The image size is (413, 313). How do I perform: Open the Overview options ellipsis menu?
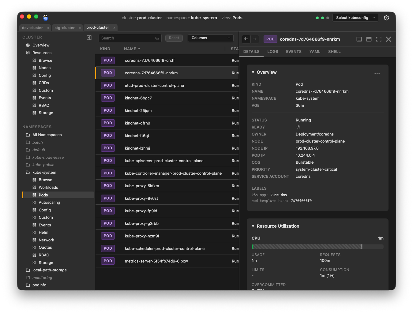[x=377, y=73]
